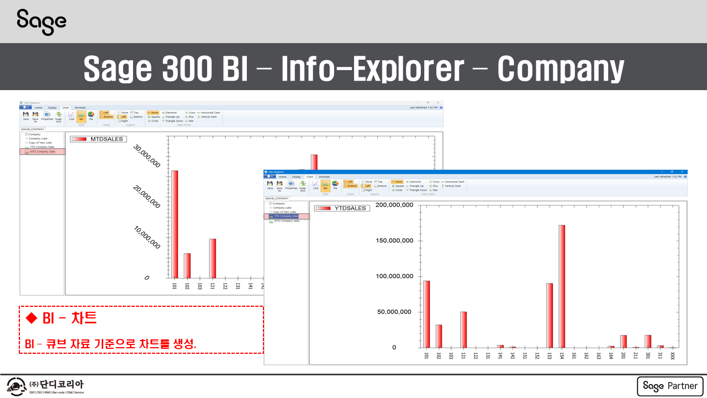
Task: Click the help icon in YTDSALES window
Action: pos(685,177)
